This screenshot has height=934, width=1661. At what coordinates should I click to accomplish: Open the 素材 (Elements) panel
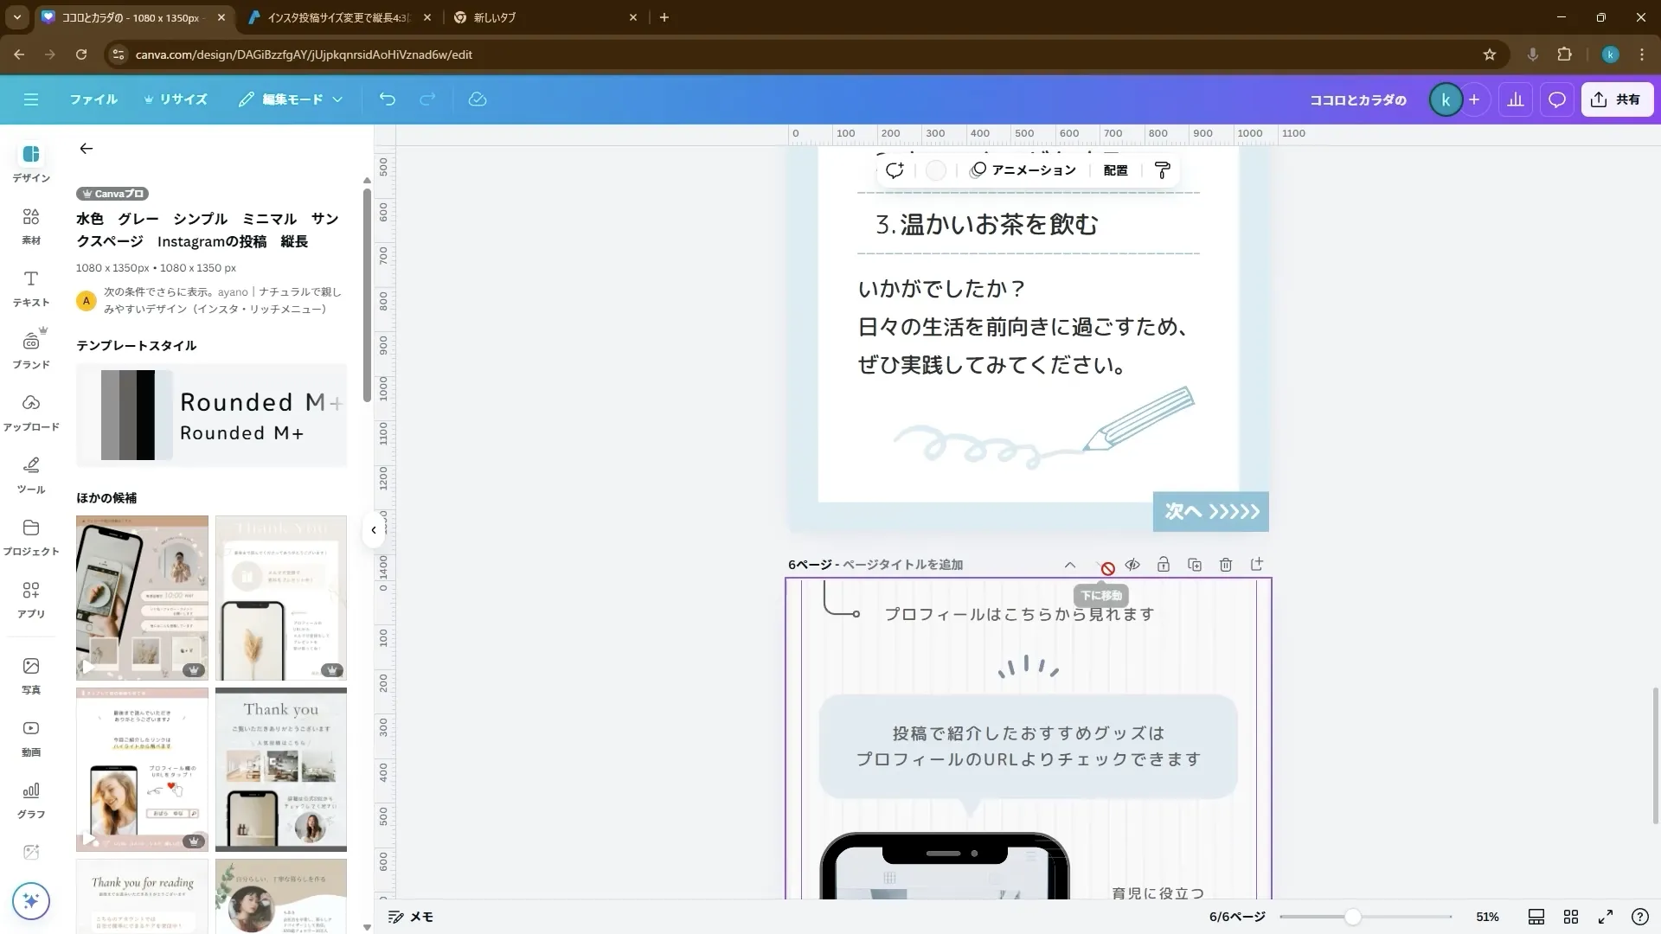pos(30,226)
